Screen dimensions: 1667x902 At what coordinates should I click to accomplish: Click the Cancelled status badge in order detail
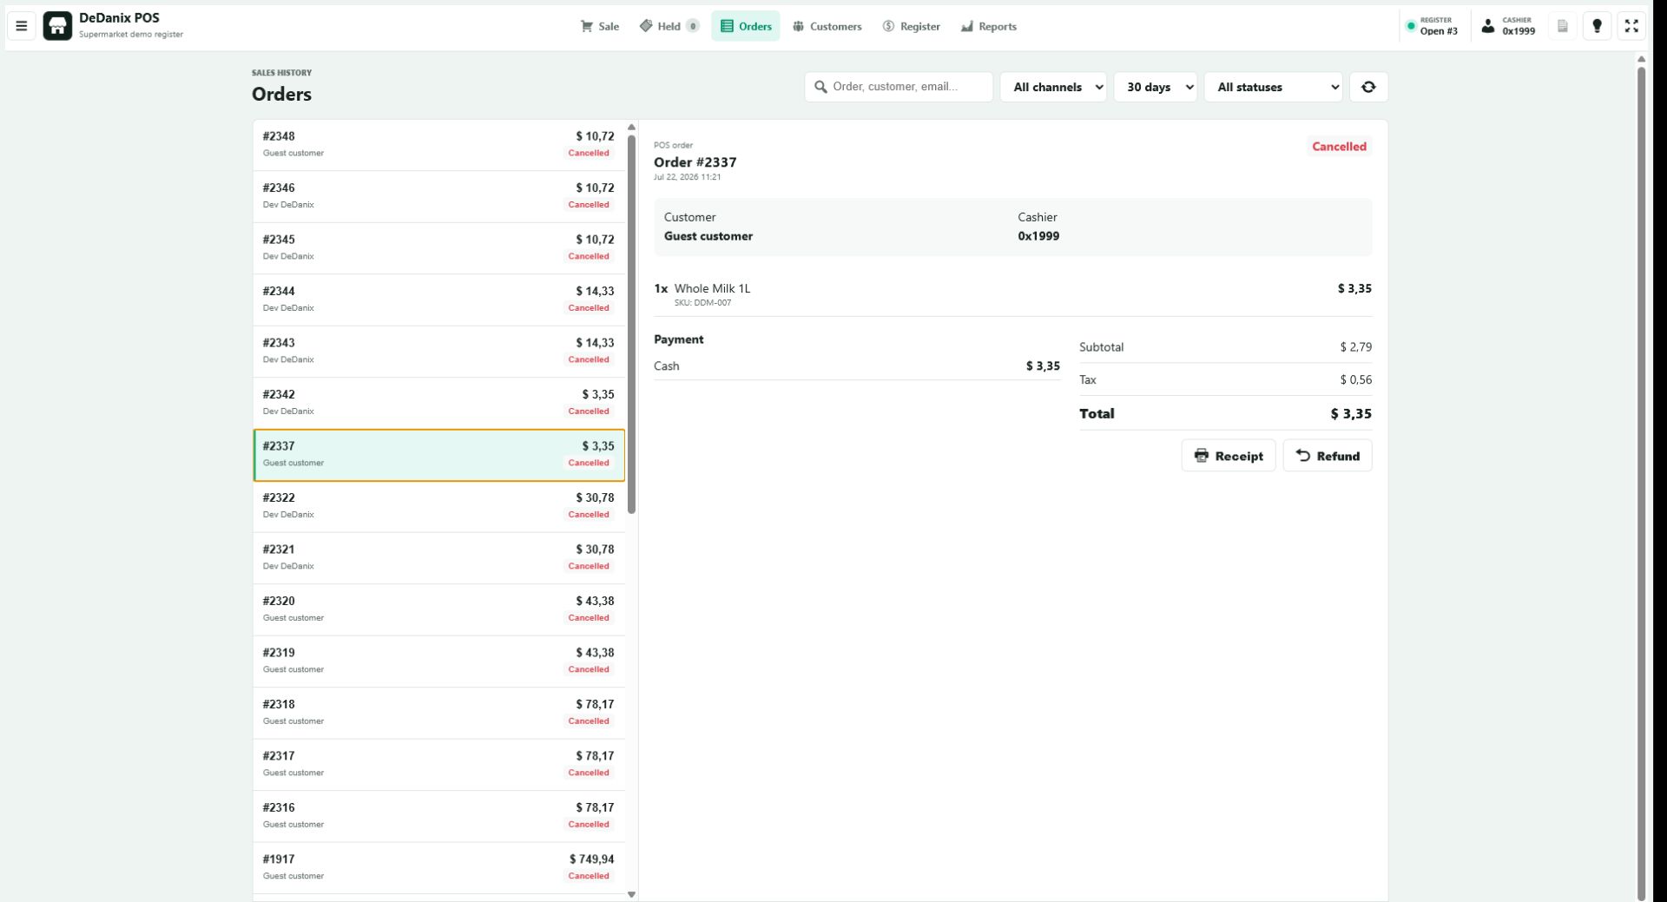click(x=1339, y=147)
